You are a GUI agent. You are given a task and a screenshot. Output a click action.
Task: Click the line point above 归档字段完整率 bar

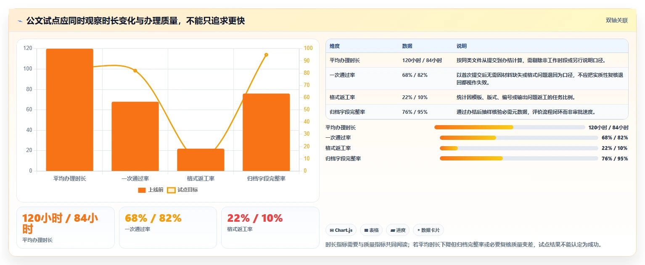click(x=266, y=55)
